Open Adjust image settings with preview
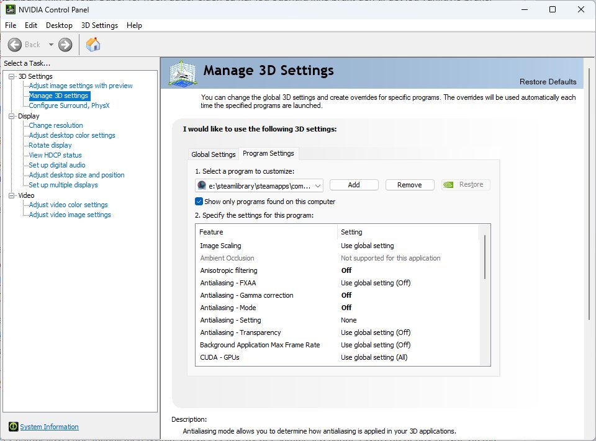Image resolution: width=596 pixels, height=441 pixels. coord(81,86)
